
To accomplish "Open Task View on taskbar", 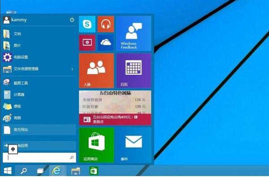I will coord(40,171).
